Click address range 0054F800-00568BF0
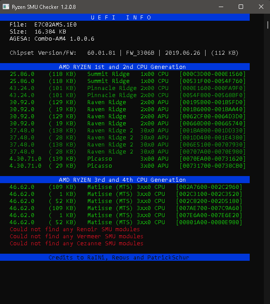The height and width of the screenshot is (304, 270). 213,95
